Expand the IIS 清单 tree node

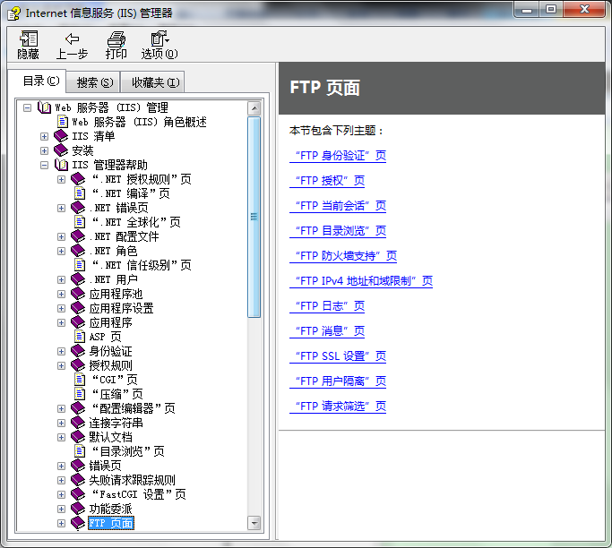44,136
